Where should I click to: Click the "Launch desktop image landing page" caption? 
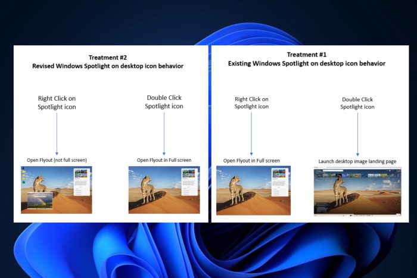click(357, 161)
